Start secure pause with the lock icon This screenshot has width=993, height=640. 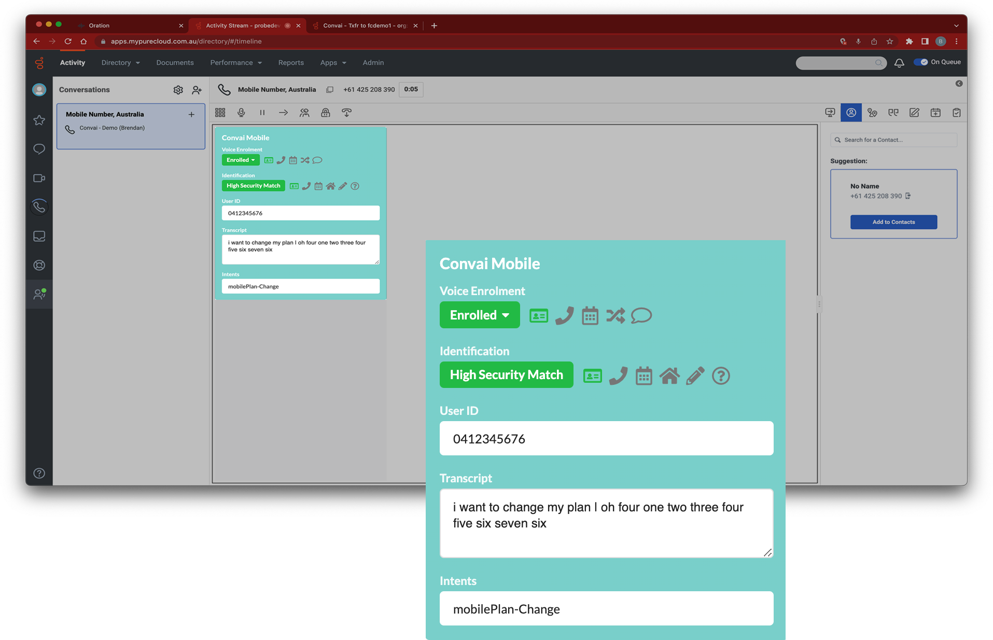click(x=326, y=113)
